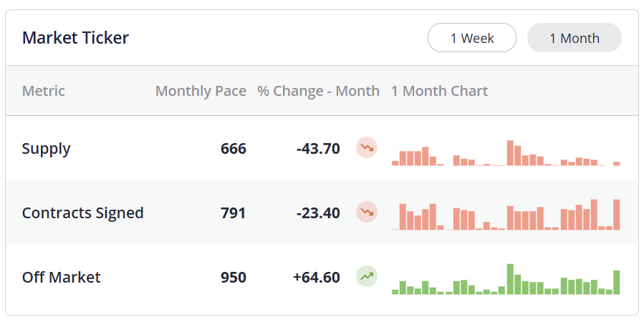This screenshot has width=644, height=322.
Task: Open the Contracts Signed metric row
Action: (83, 213)
